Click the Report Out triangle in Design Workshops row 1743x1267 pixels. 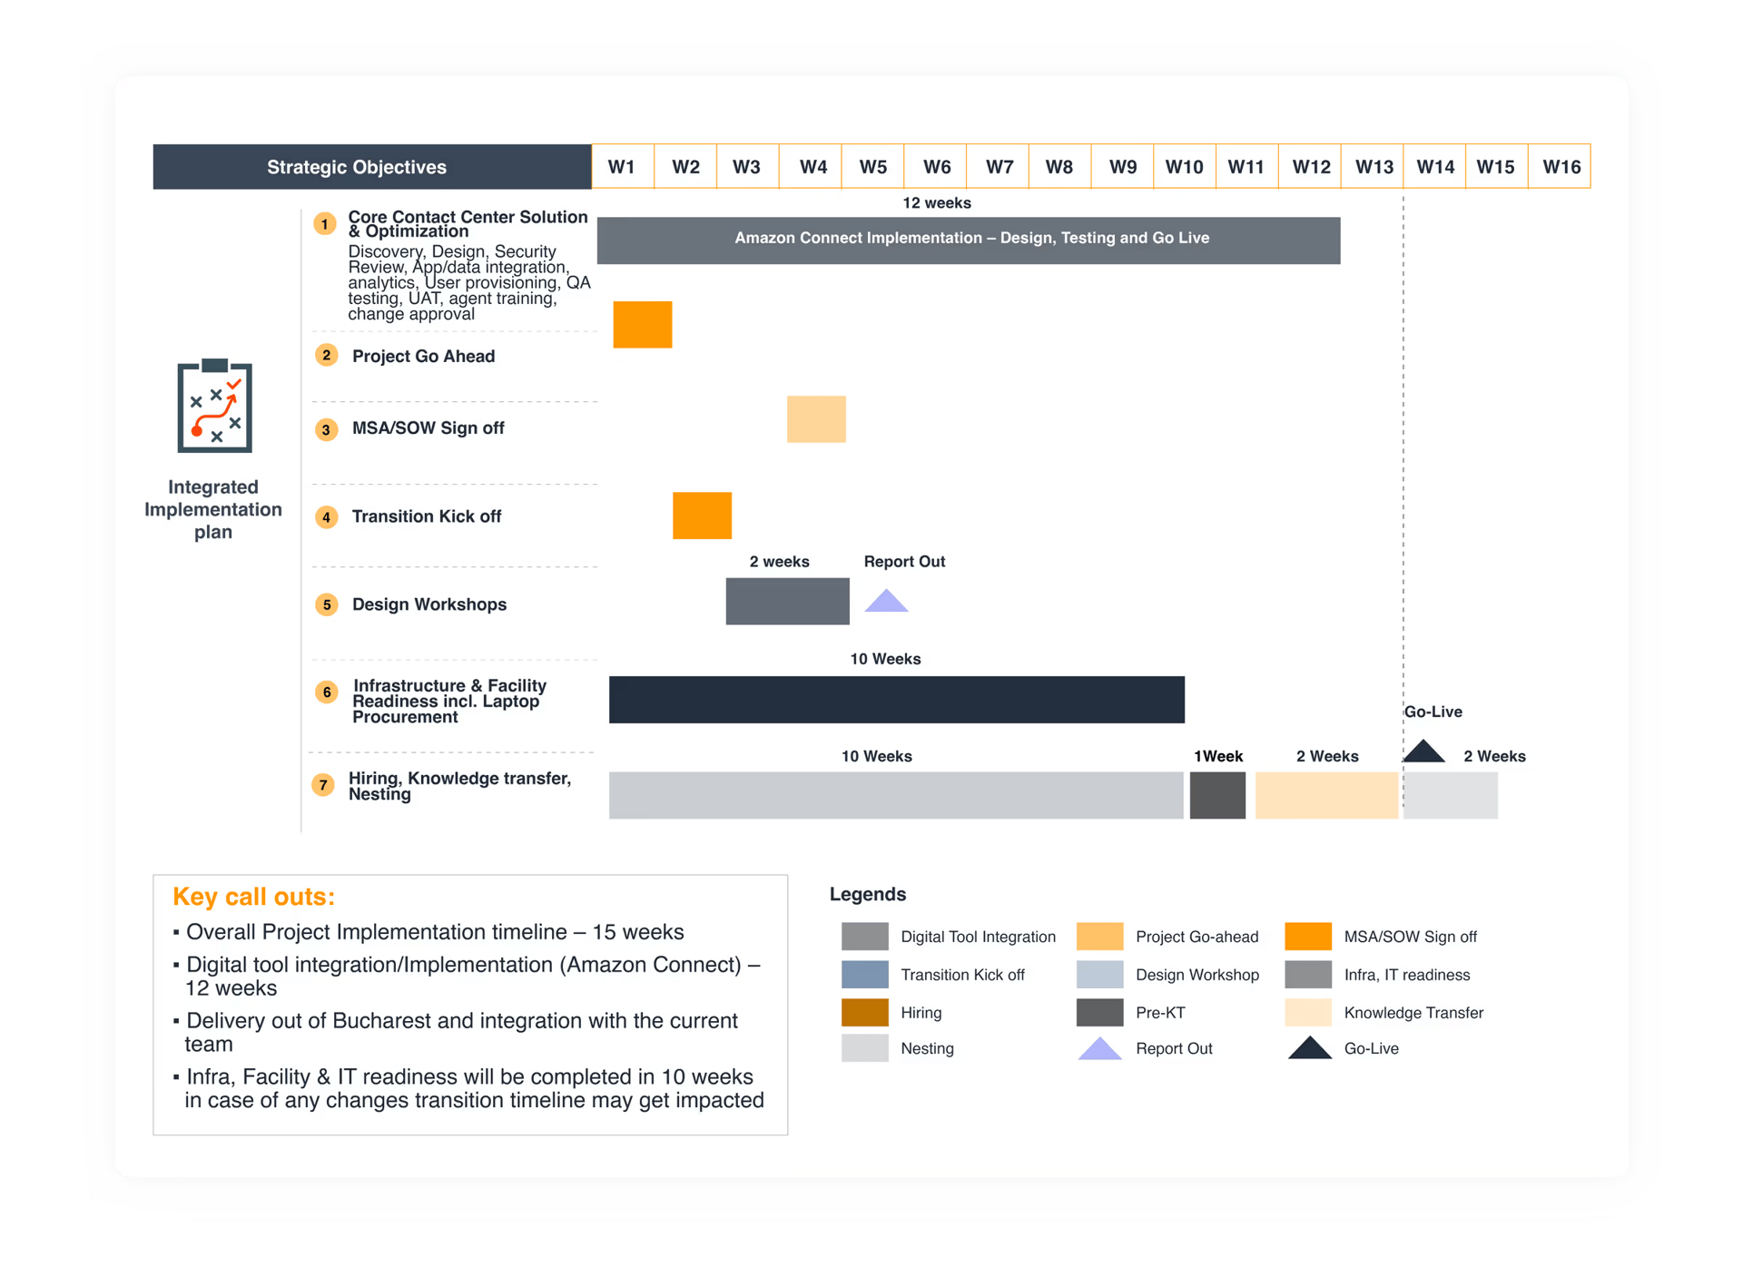tap(886, 601)
